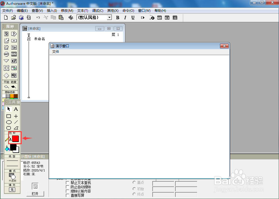Pick the orange icon color swatch
This screenshot has width=279, height=199.
12,96
